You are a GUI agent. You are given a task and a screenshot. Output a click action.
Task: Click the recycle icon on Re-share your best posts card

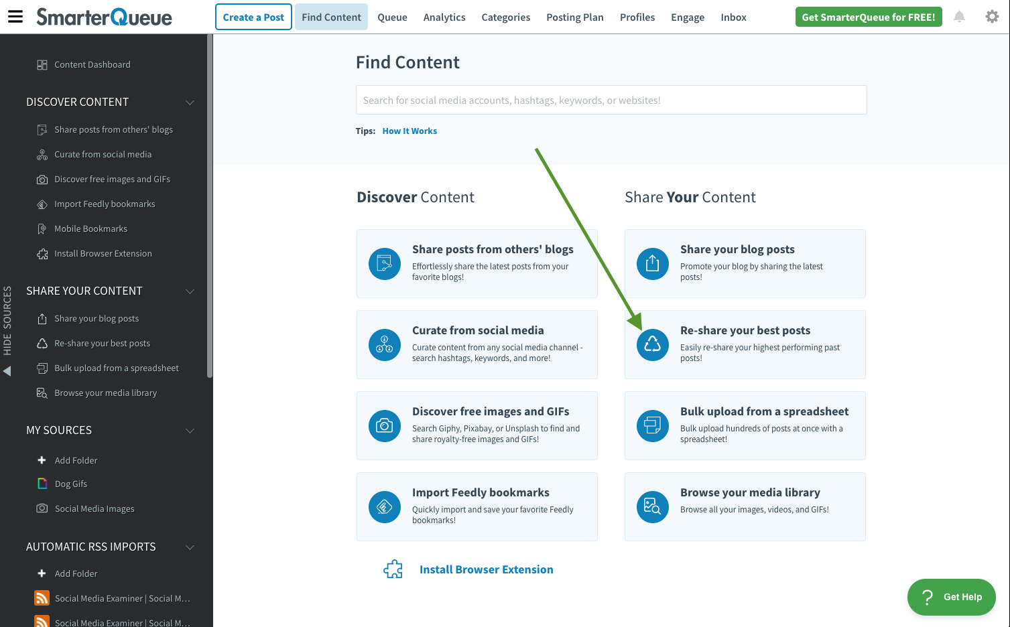[x=653, y=345]
